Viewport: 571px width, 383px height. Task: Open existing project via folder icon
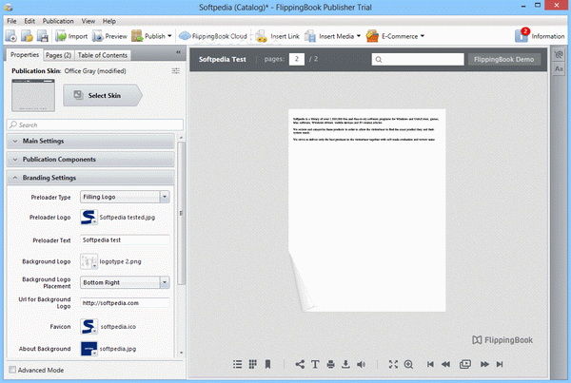(27, 36)
